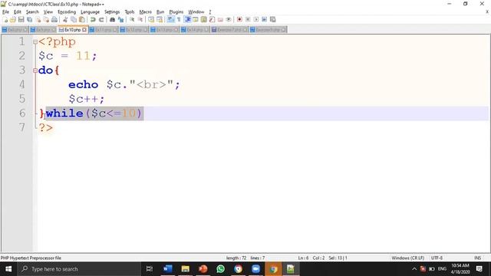Image resolution: width=491 pixels, height=276 pixels.
Task: Click the 'length : 72' status entry
Action: click(236, 258)
